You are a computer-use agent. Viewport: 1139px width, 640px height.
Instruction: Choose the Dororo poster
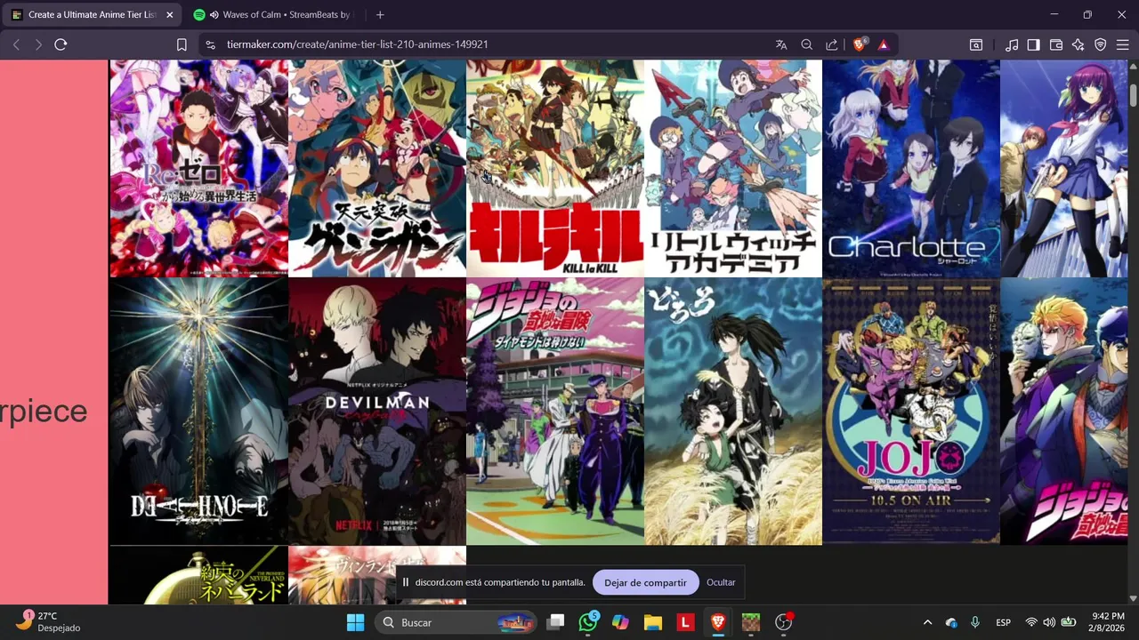pyautogui.click(x=733, y=411)
